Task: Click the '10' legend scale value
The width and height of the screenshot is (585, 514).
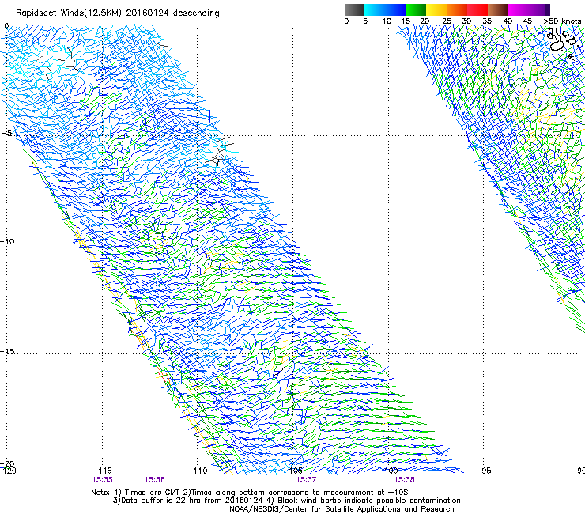Action: point(387,21)
